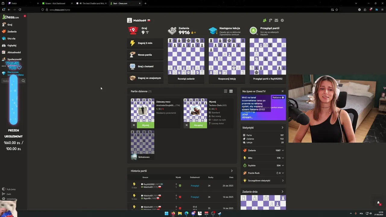Open Zadanie dnia chevron

click(283, 192)
